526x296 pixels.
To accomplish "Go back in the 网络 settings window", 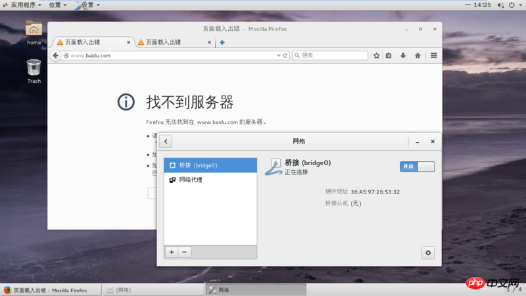I will (166, 141).
